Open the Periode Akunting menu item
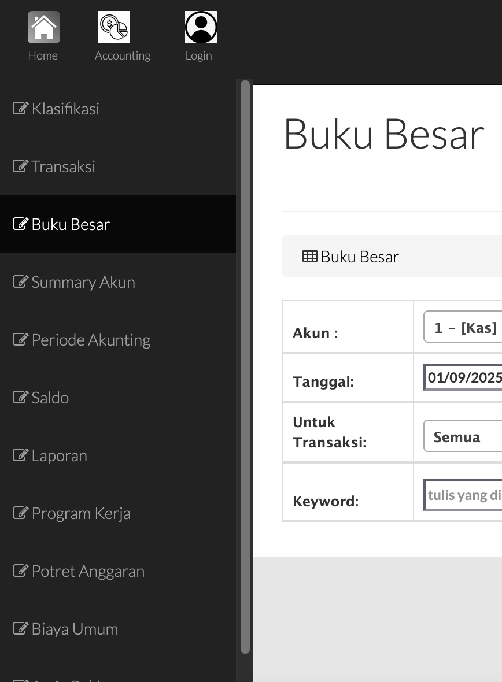502x682 pixels. (81, 340)
